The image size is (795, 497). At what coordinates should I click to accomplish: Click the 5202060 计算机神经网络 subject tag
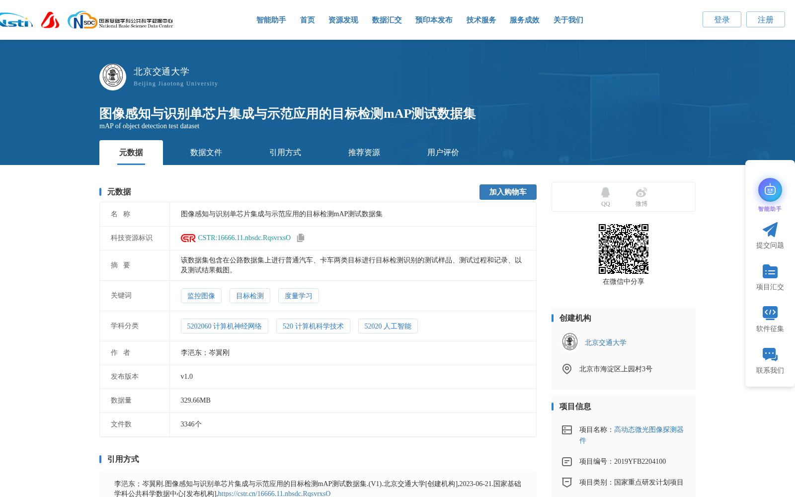click(x=225, y=326)
